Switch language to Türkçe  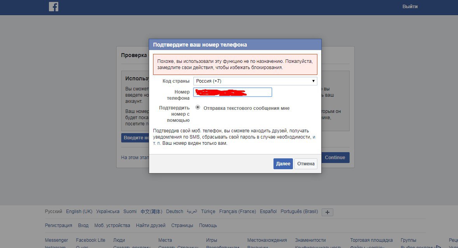(x=208, y=212)
